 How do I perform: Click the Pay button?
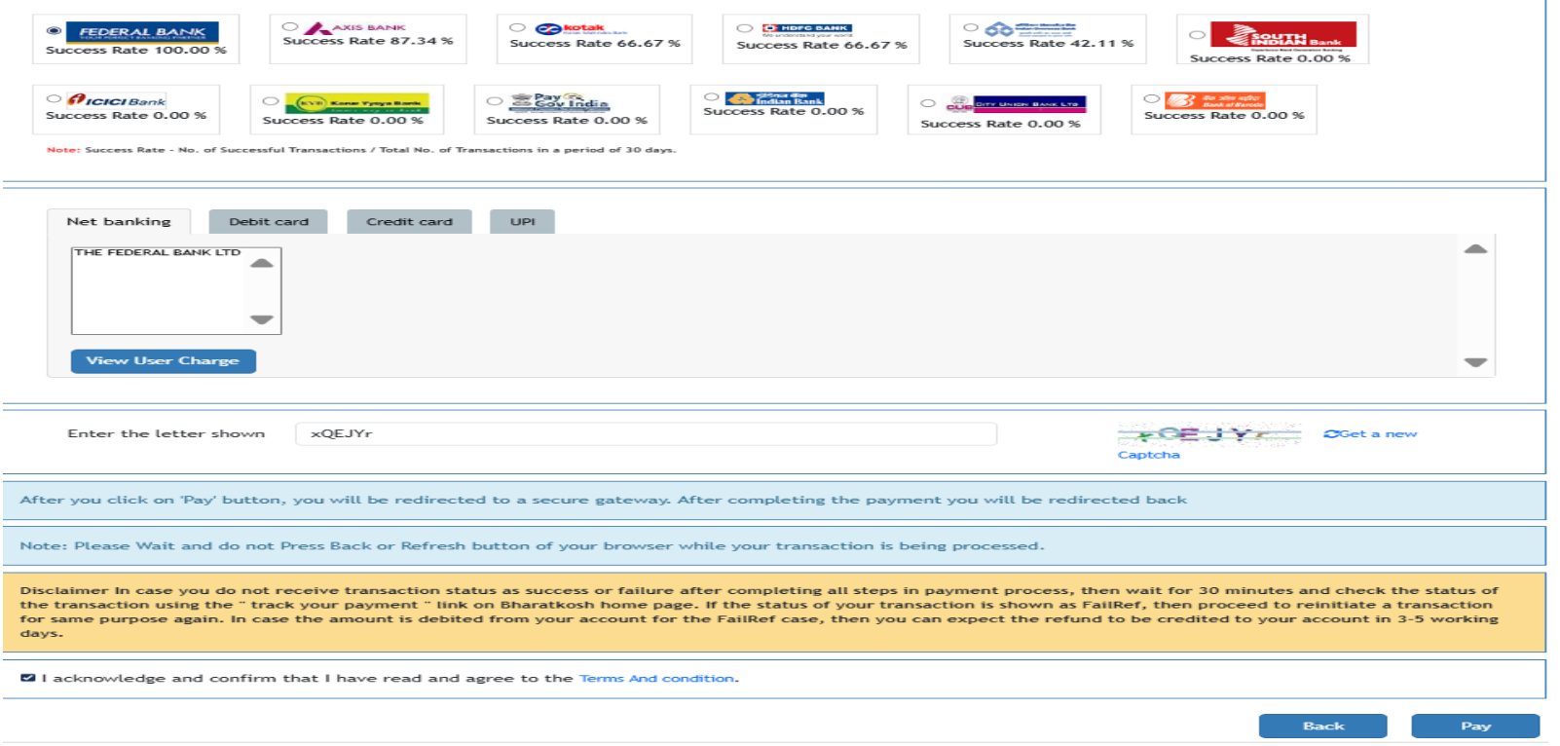pyautogui.click(x=1476, y=727)
